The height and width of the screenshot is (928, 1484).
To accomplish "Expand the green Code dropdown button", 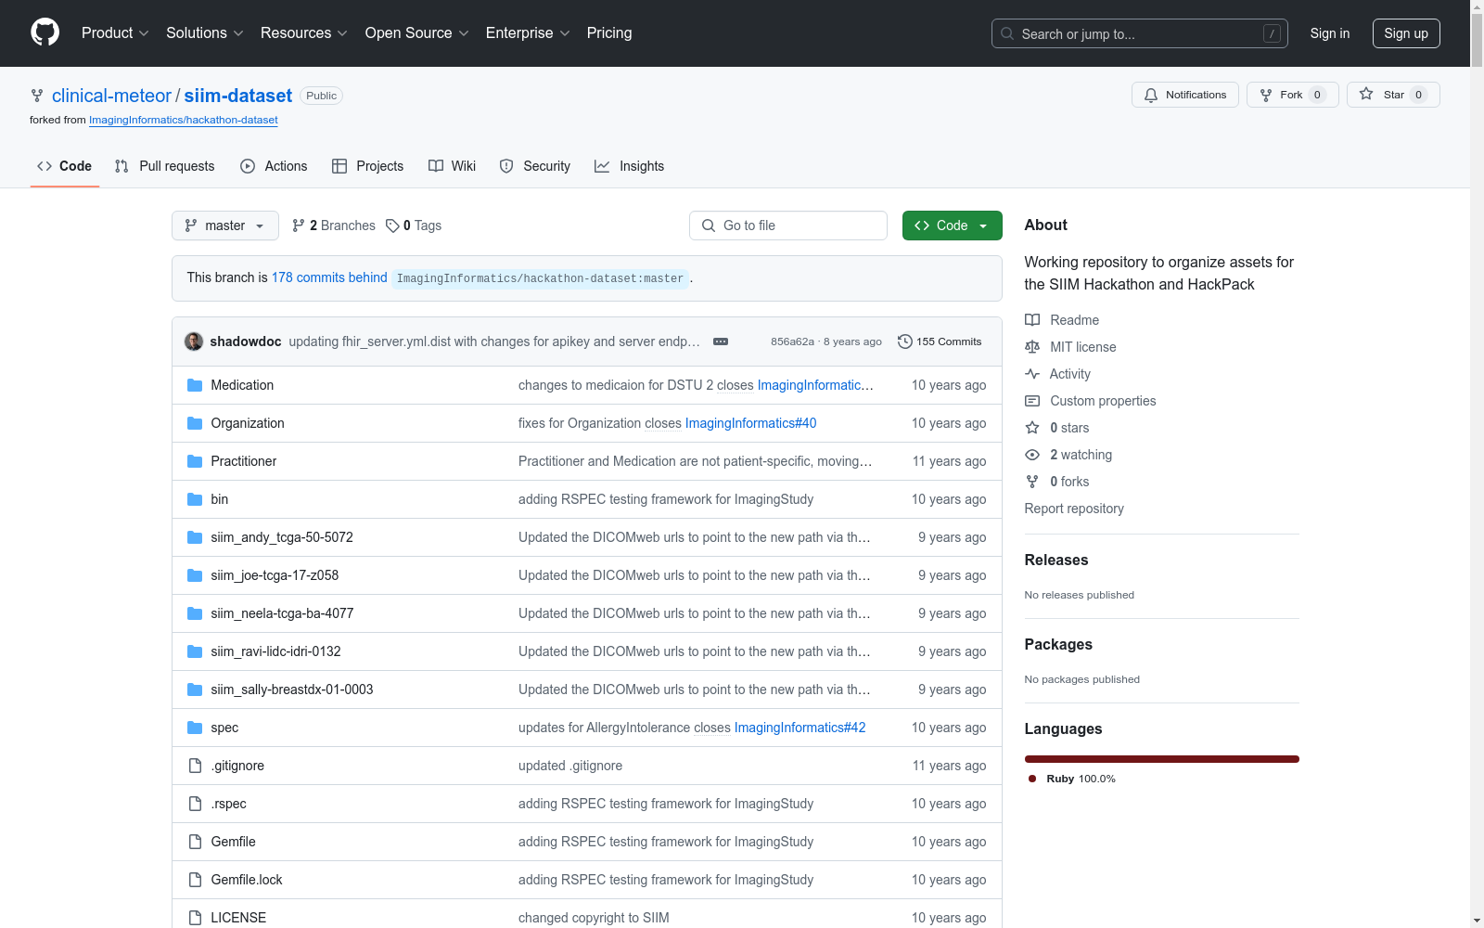I will pos(953,226).
